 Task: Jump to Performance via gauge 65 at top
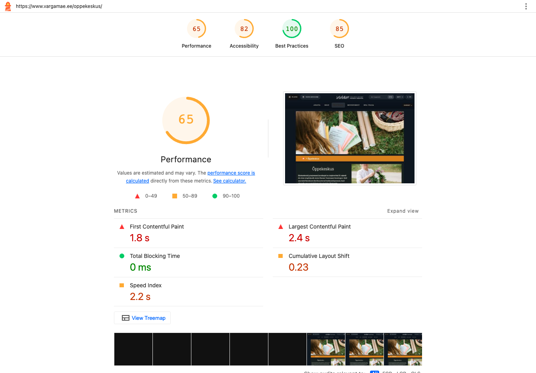(197, 29)
